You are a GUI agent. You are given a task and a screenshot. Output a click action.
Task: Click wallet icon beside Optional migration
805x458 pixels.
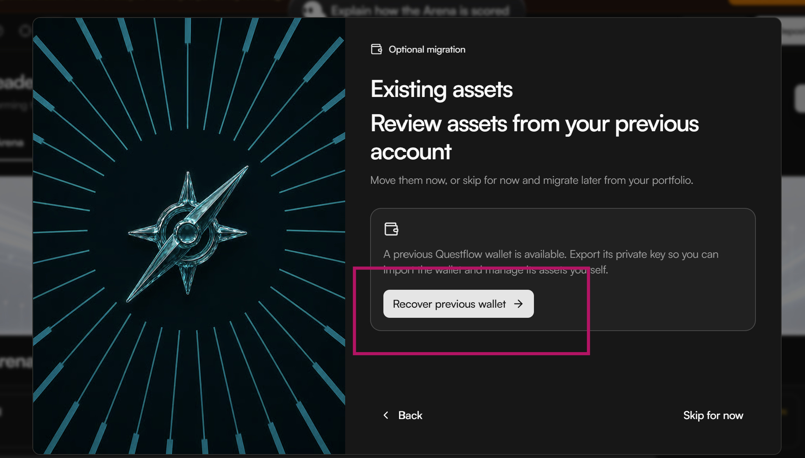(376, 49)
